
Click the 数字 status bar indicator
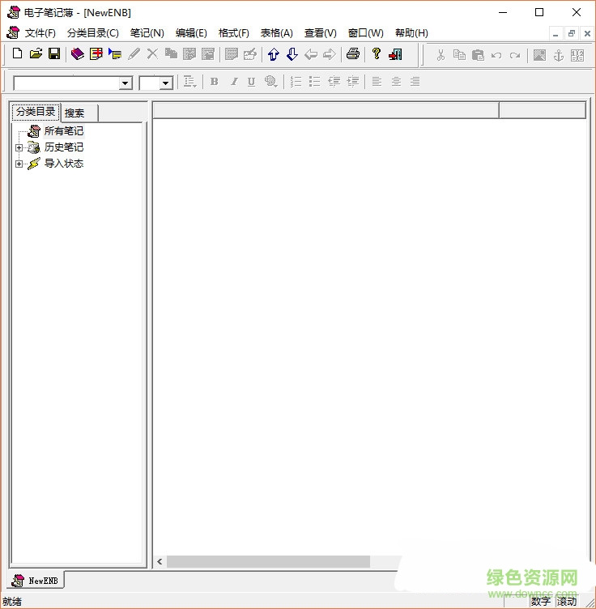point(541,601)
